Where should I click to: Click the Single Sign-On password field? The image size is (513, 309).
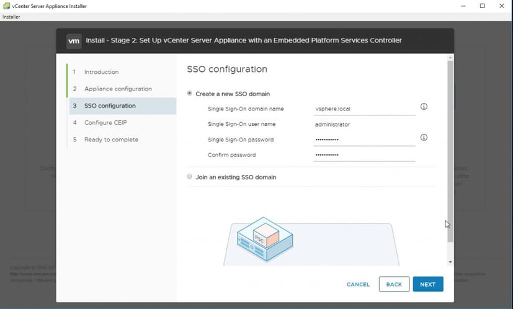tap(364, 140)
